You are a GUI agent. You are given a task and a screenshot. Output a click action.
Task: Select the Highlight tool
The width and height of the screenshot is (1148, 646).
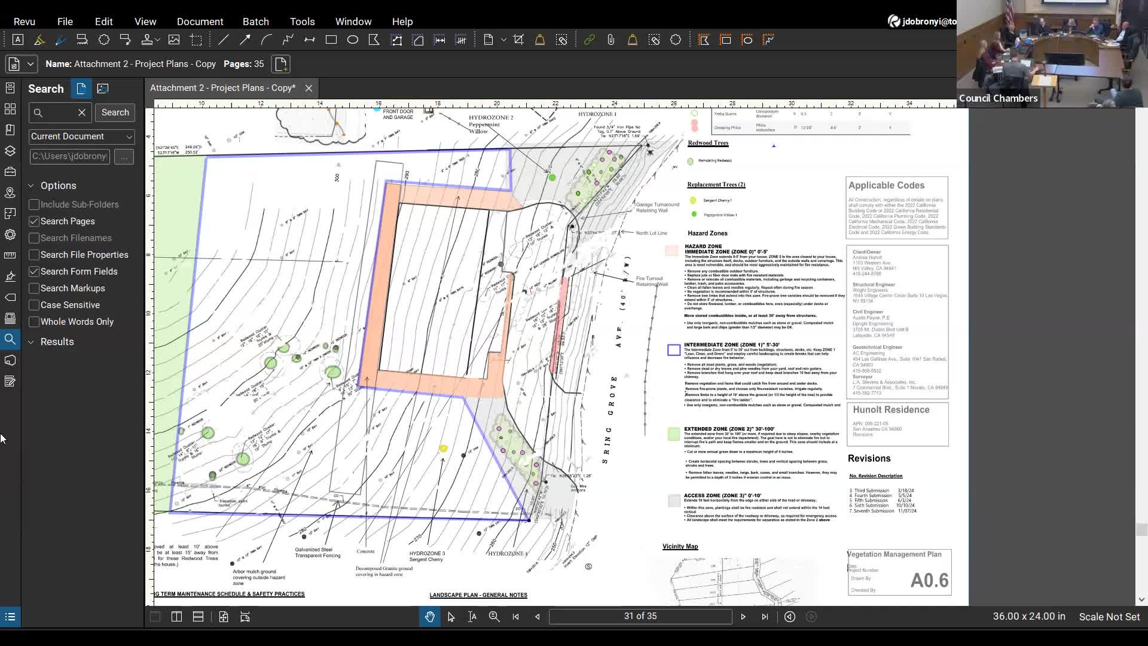pyautogui.click(x=39, y=40)
